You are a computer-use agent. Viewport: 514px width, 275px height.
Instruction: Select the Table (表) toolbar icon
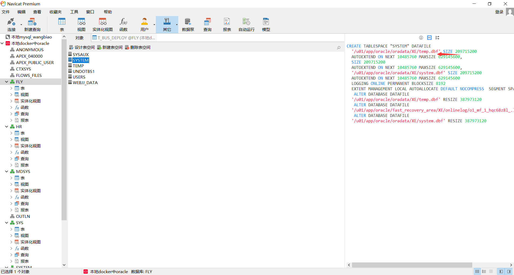pos(62,25)
